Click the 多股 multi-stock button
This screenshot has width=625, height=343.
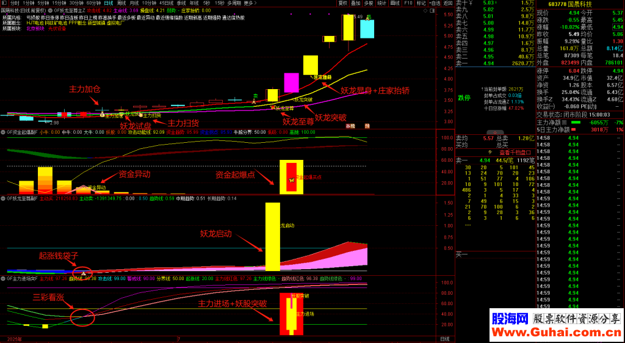click(x=369, y=3)
